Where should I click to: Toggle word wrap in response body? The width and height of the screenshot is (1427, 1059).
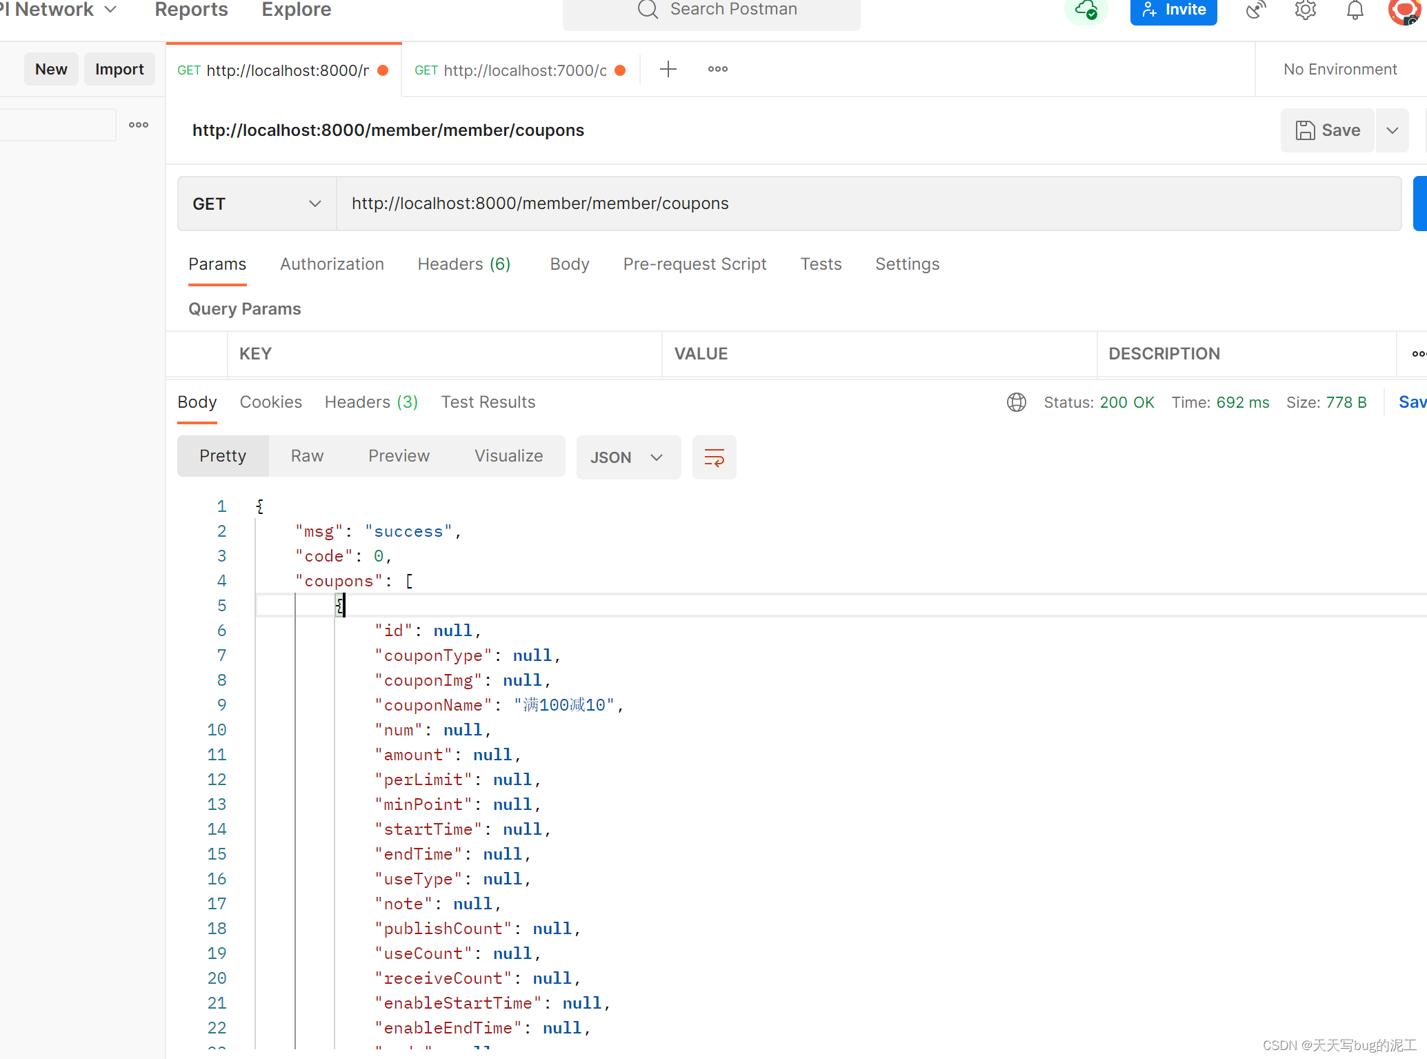click(714, 457)
